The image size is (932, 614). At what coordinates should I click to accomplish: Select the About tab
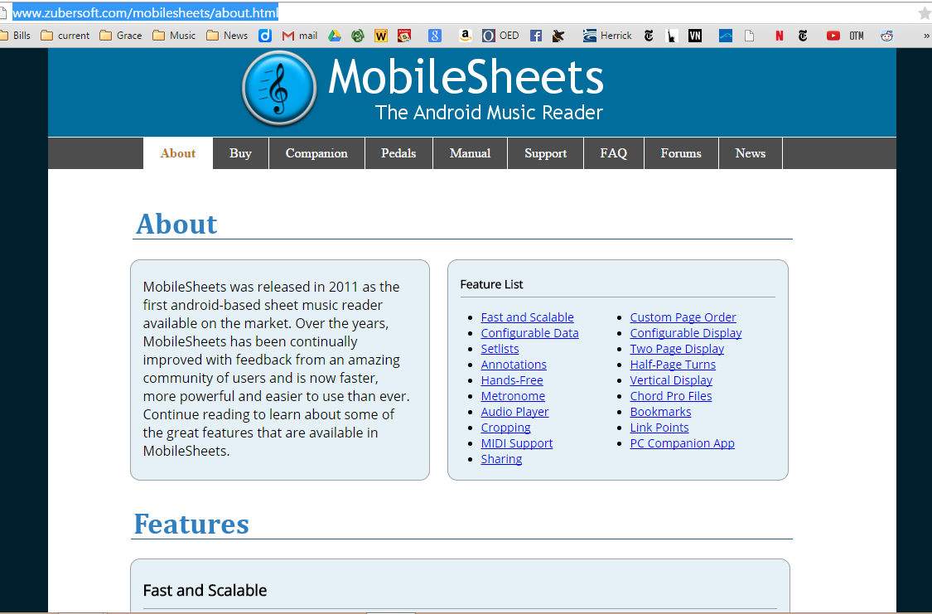coord(178,153)
